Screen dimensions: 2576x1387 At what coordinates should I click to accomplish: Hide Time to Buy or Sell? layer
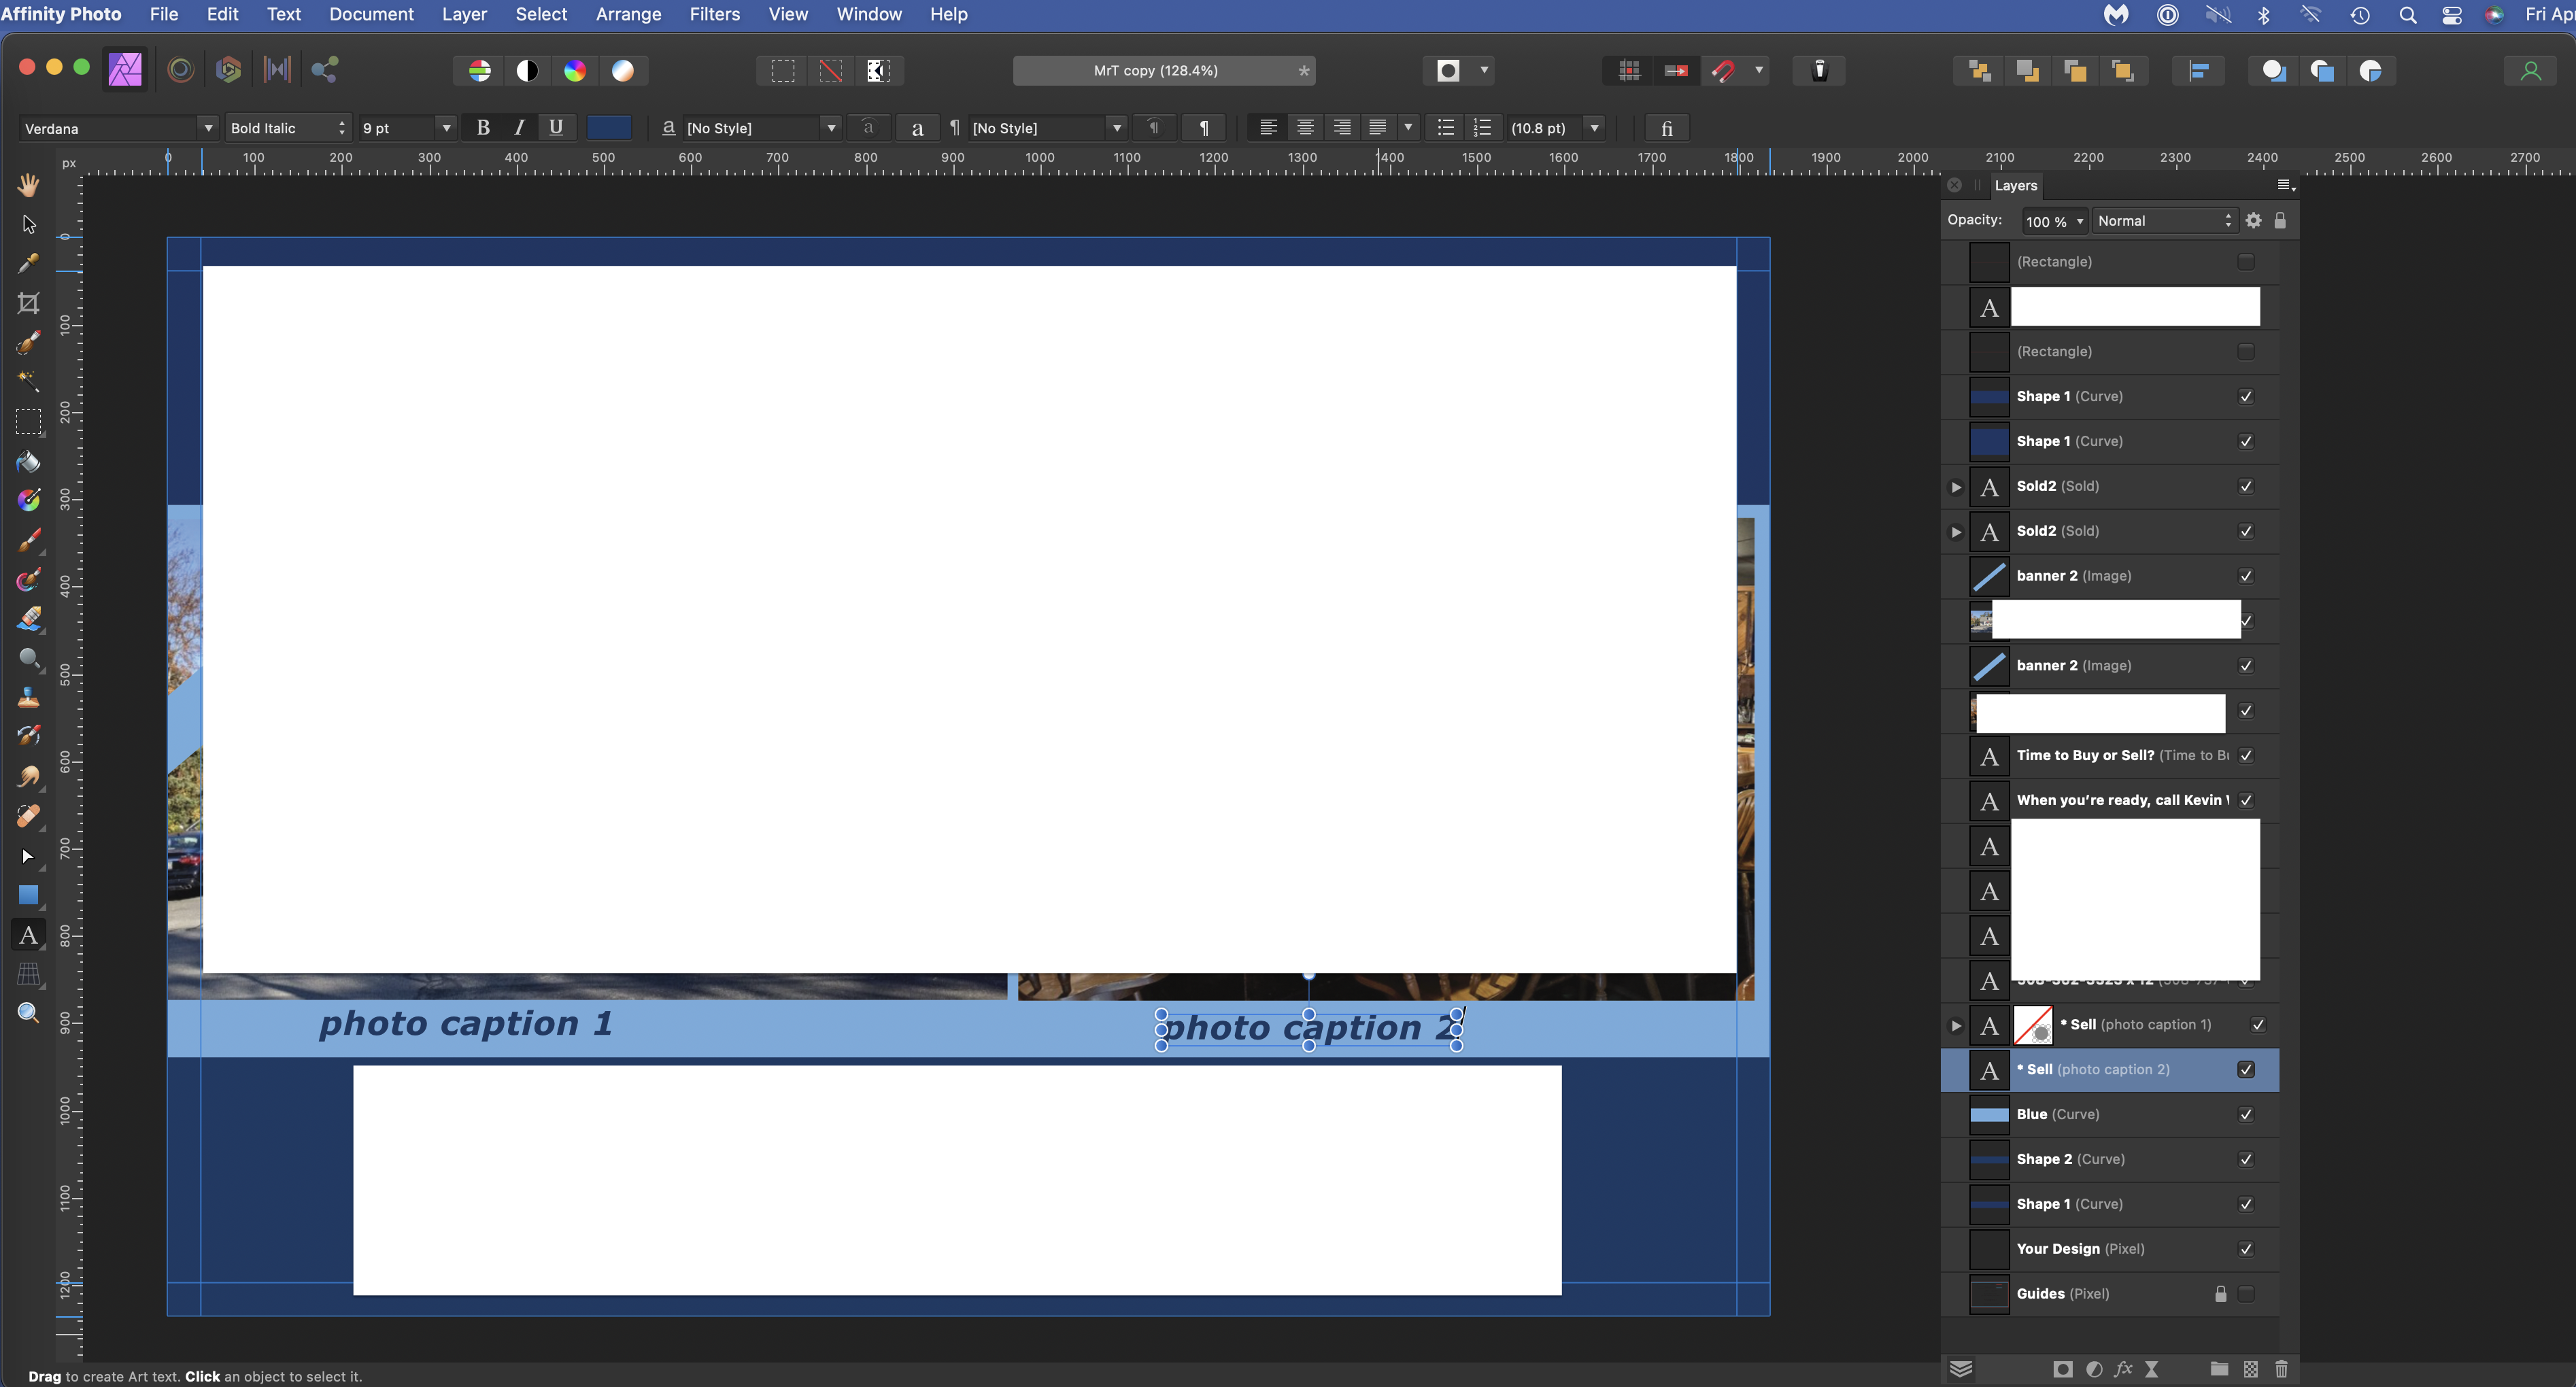point(2246,755)
